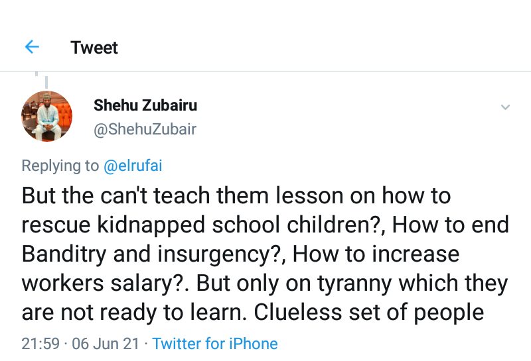Click the display name Shehu Zubairu
The width and height of the screenshot is (531, 361).
145,105
